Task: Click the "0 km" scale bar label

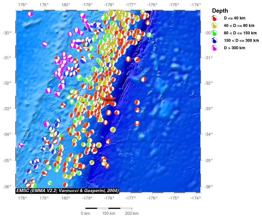Action: point(85,213)
